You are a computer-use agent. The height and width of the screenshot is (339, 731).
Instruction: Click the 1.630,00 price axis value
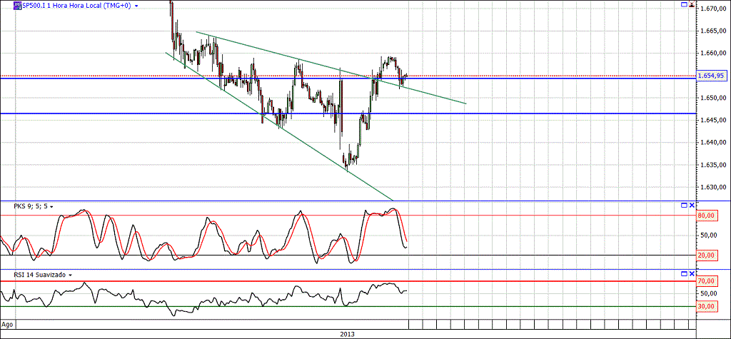[714, 187]
